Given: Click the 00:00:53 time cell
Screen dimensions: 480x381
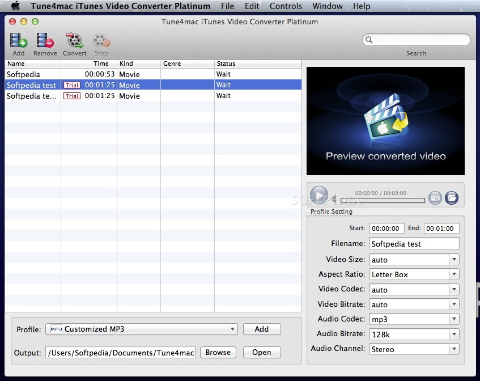Looking at the screenshot, I should tap(100, 74).
